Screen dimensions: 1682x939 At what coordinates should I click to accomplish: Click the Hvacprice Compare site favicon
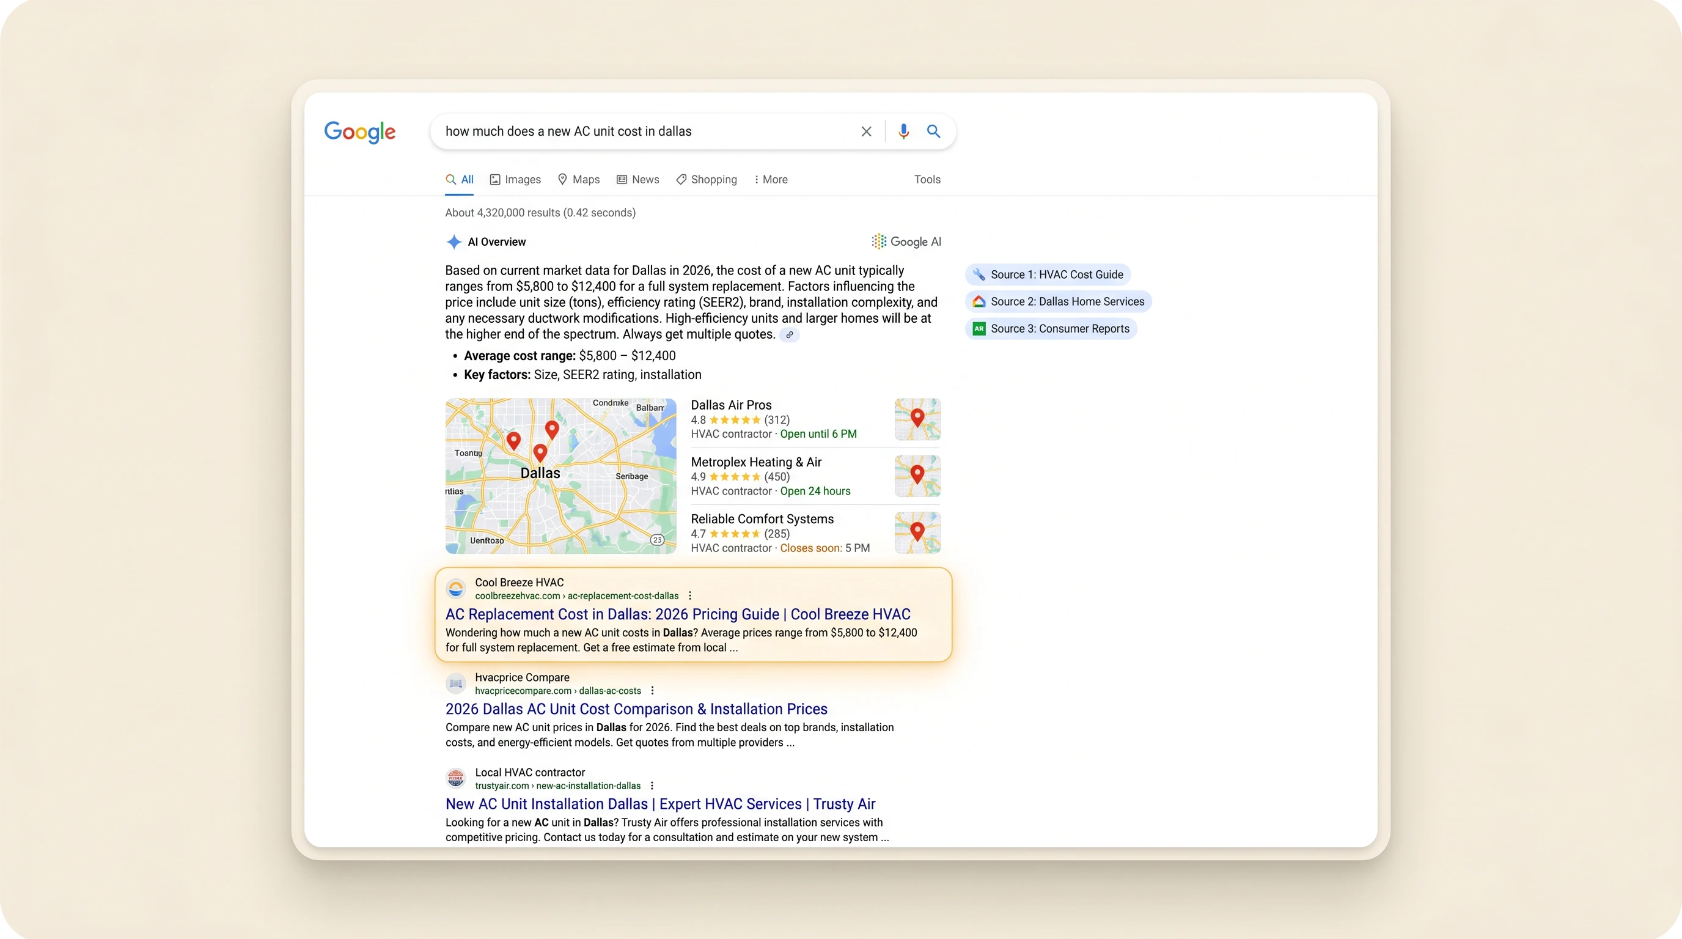456,683
